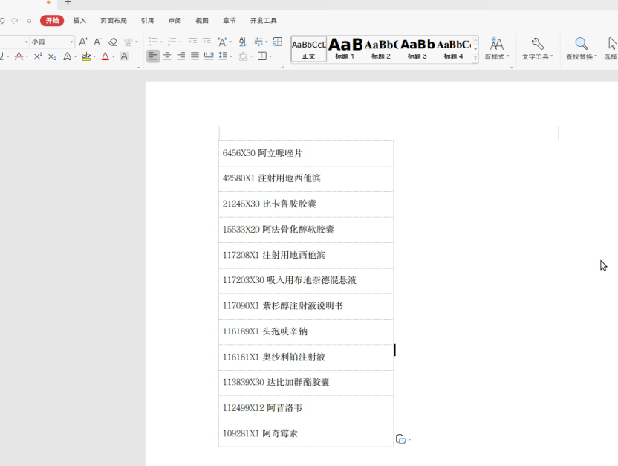618x466 pixels.
Task: Switch to the 审阅 Review tab
Action: tap(175, 21)
